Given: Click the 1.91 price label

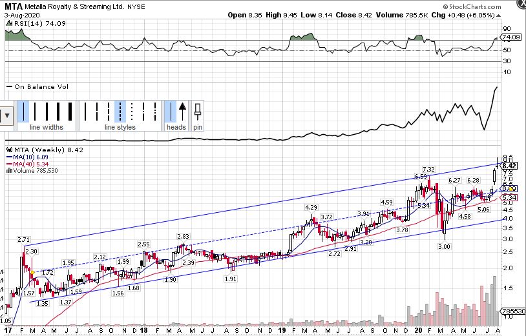Looking at the screenshot, I should (231, 279).
